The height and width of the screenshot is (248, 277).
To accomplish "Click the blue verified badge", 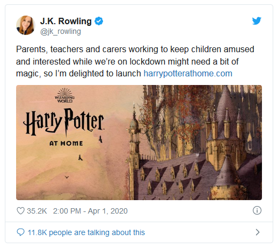I will [x=99, y=21].
